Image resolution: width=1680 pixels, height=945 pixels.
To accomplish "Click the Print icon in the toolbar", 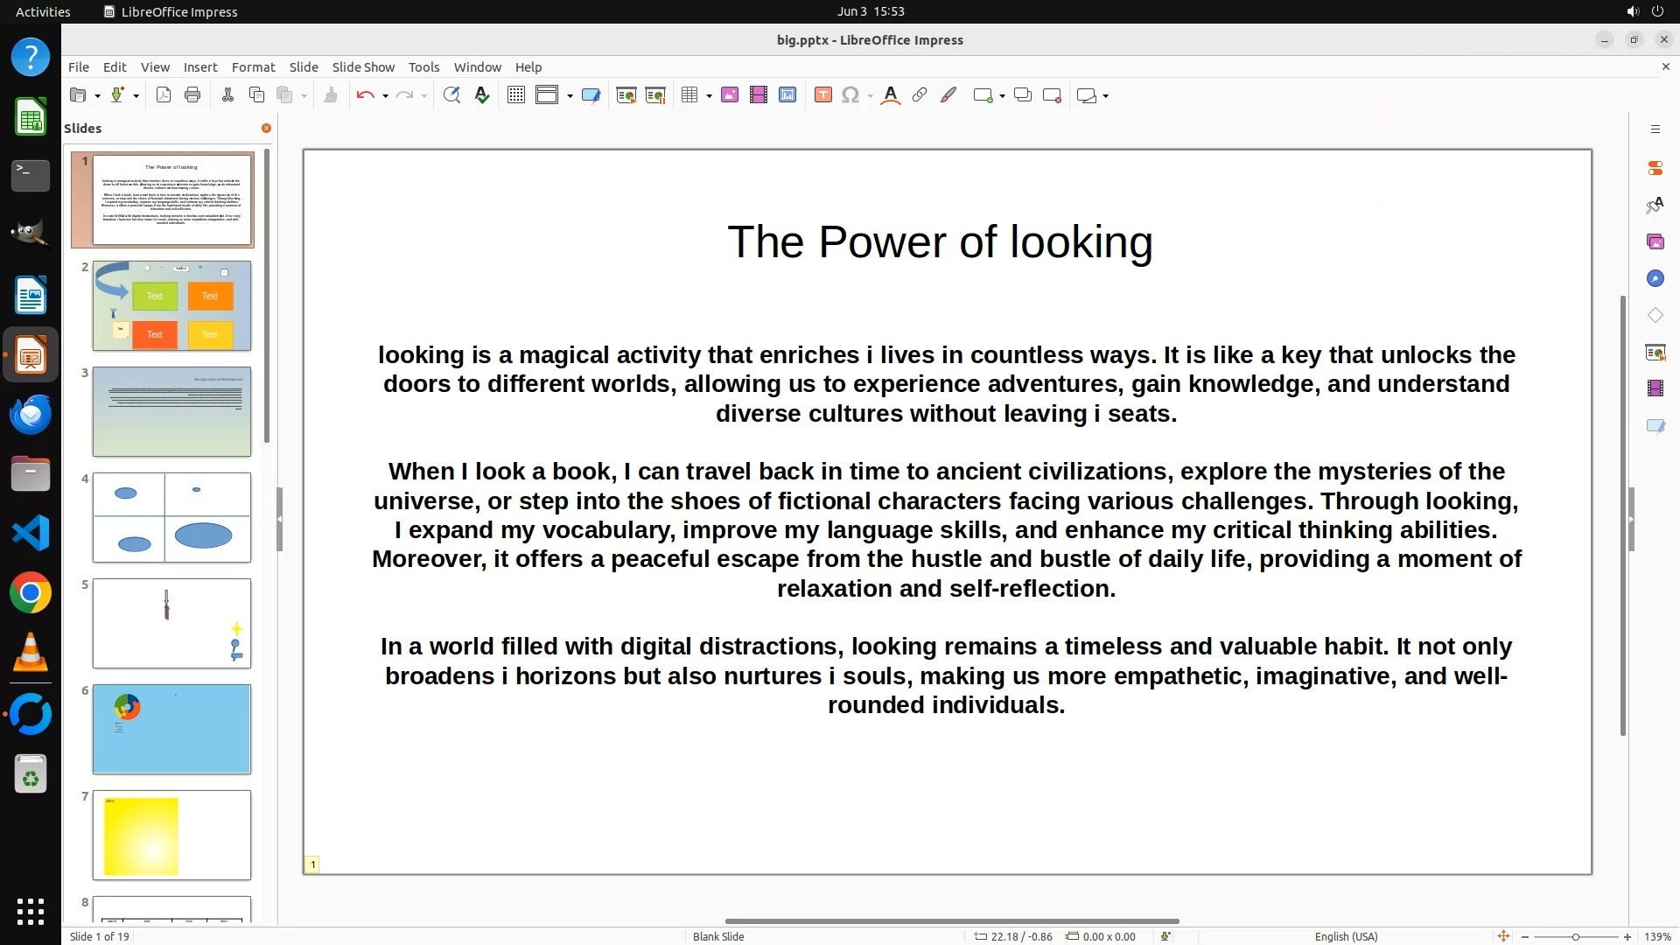I will pyautogui.click(x=192, y=95).
